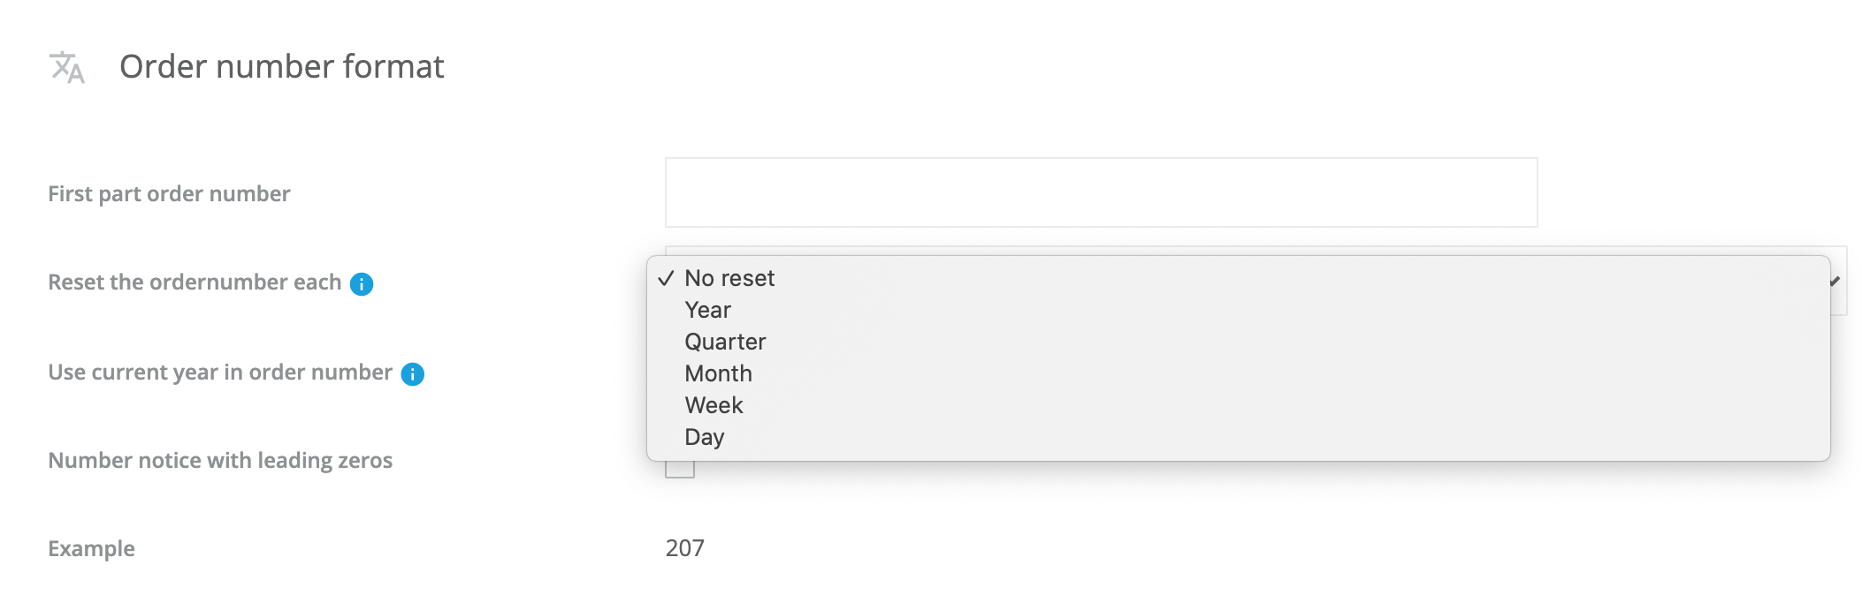Select the No reset option text
The height and width of the screenshot is (595, 1862).
(729, 279)
